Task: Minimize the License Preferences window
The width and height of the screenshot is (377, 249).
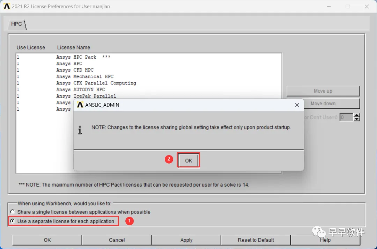Action: click(x=329, y=7)
